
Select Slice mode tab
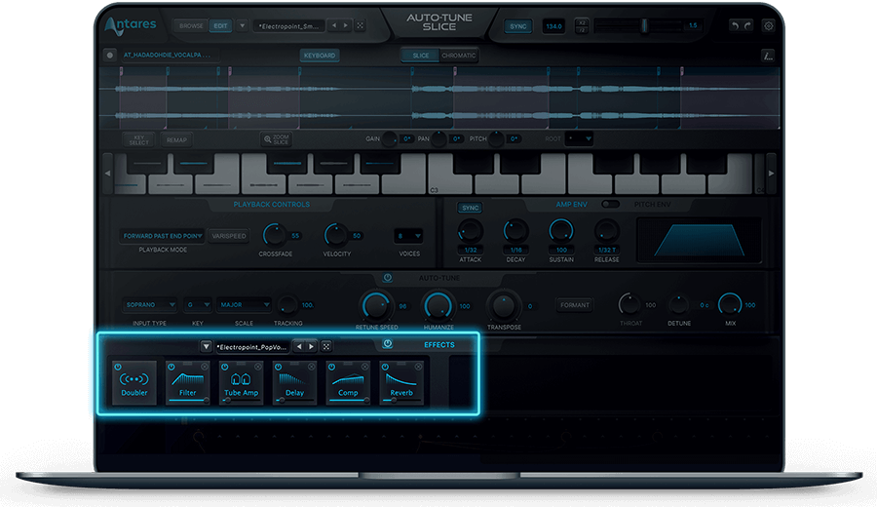[421, 56]
